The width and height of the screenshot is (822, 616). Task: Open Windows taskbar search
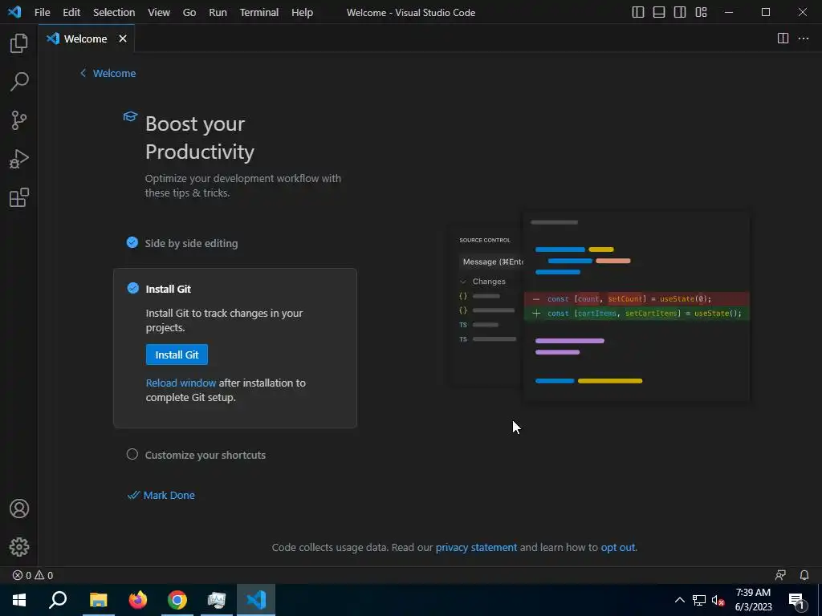(x=58, y=600)
